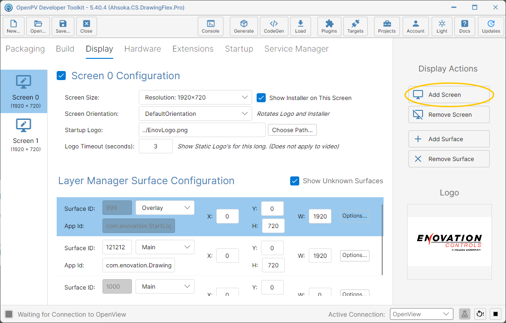Click the Add Surface button
Image resolution: width=506 pixels, height=323 pixels.
coord(449,139)
